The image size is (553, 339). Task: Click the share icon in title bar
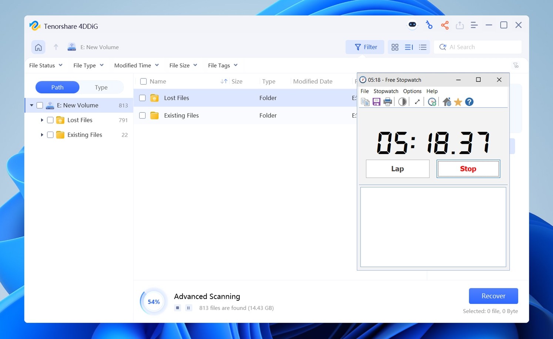[x=445, y=25]
